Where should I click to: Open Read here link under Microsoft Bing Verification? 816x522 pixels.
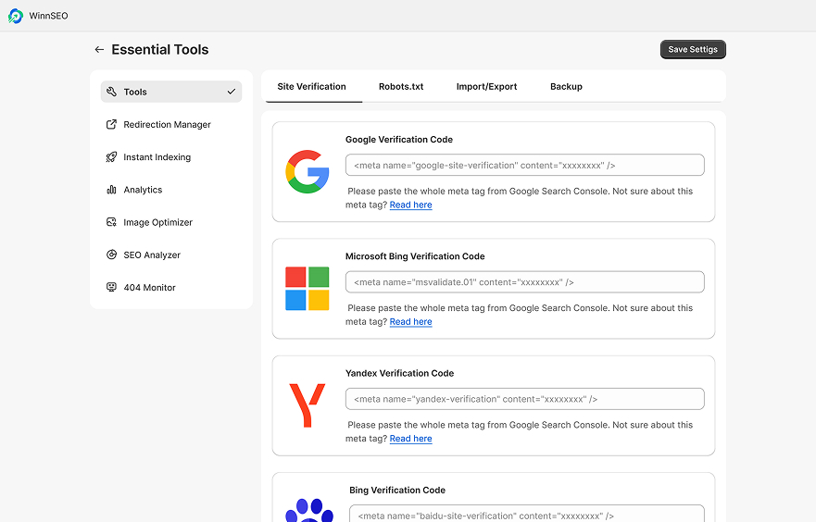tap(410, 322)
